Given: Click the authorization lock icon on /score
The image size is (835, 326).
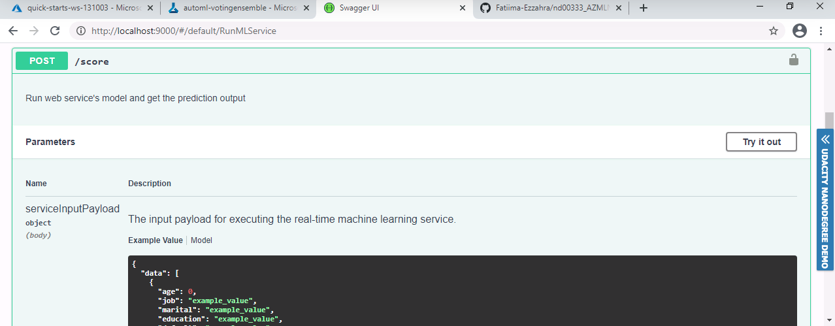Looking at the screenshot, I should coord(794,59).
